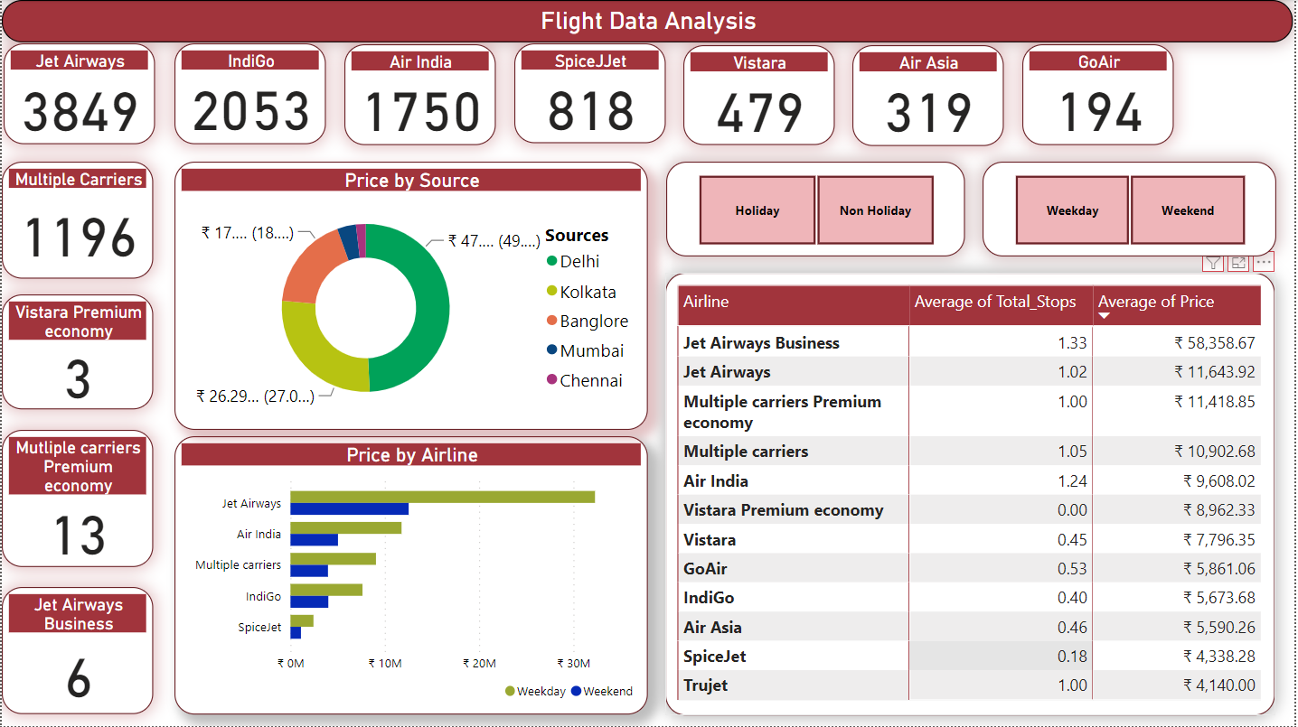
Task: Click the Kolkata legend dot
Action: pyautogui.click(x=551, y=293)
